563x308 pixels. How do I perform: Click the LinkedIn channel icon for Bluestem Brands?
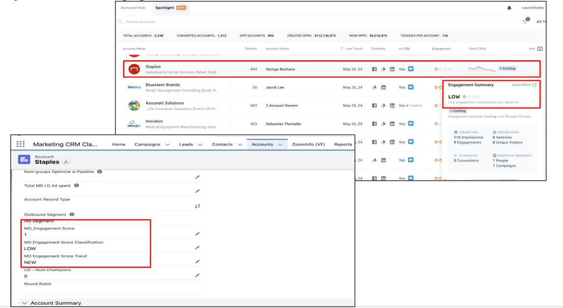point(383,87)
